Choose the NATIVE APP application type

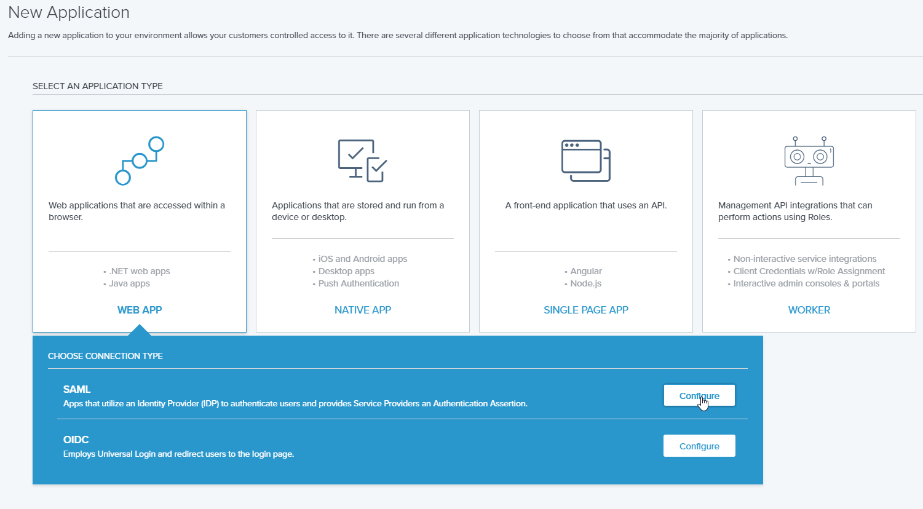(362, 309)
